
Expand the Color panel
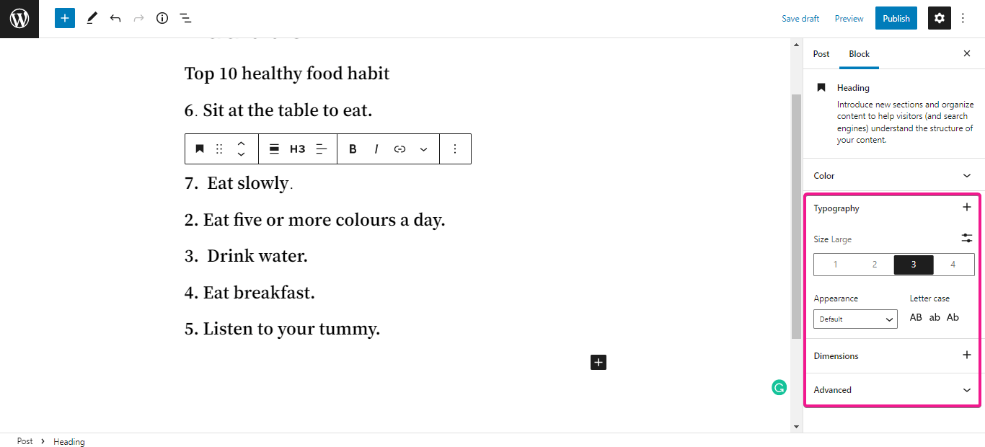(x=893, y=175)
